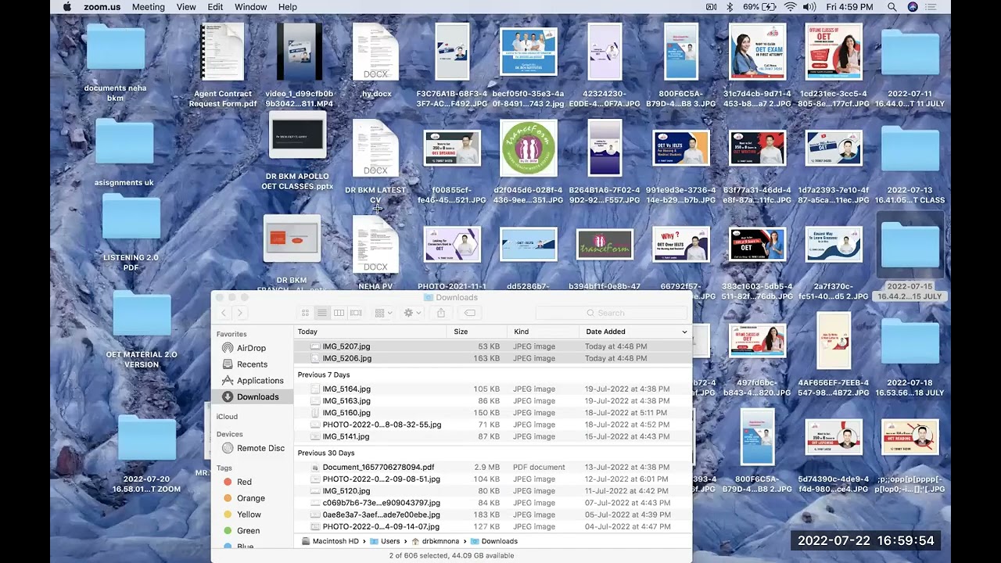
Task: Open the Help menu
Action: [x=288, y=7]
